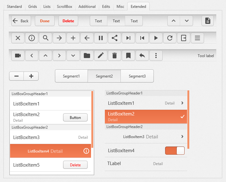The height and width of the screenshot is (182, 226).
Task: Click the pencil edit toolbar icon
Action: coord(101,56)
